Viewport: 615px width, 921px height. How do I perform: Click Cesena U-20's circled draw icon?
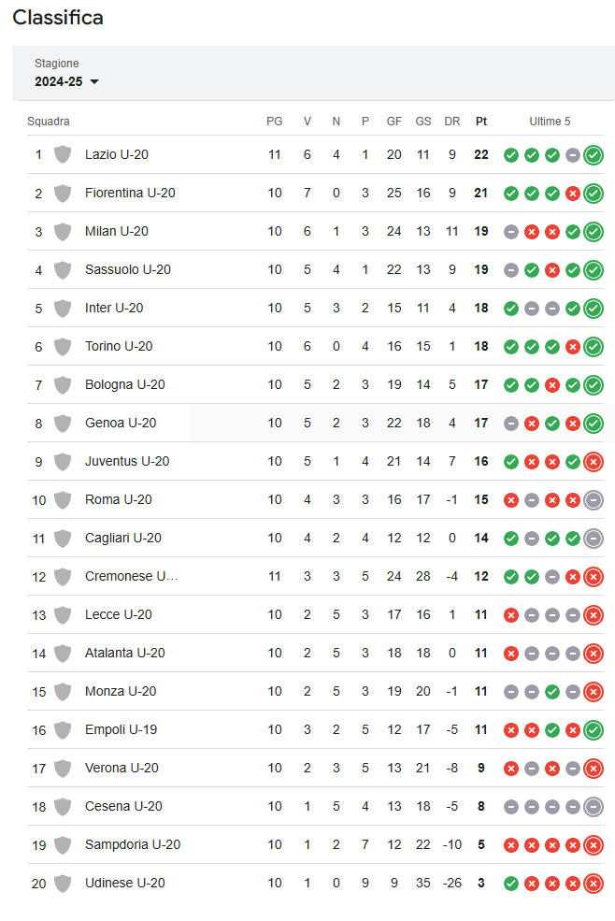[594, 807]
